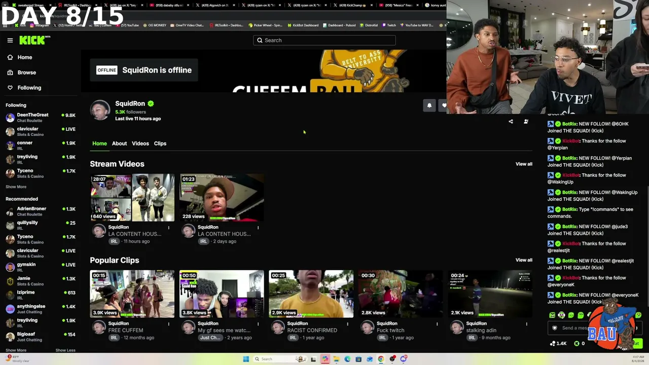Open AdrienBroner recommended channel
Viewport: 649px width, 365px height.
(41, 211)
